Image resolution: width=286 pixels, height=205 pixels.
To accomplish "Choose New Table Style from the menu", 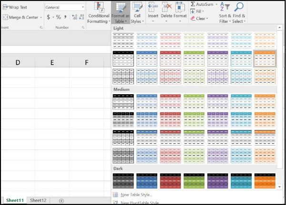I will [136, 194].
